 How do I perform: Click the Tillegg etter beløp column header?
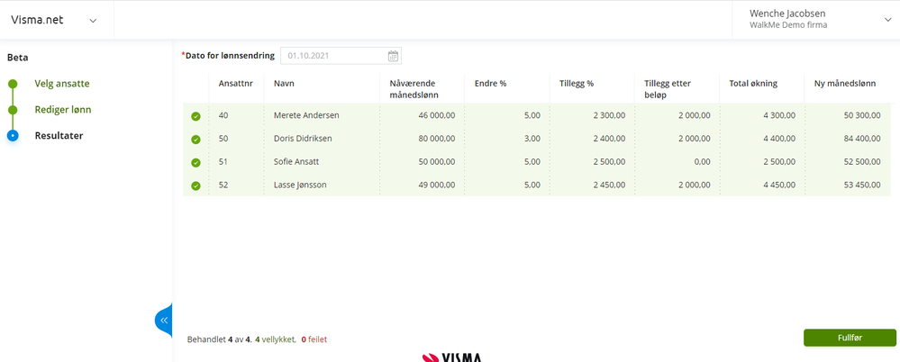(667, 88)
